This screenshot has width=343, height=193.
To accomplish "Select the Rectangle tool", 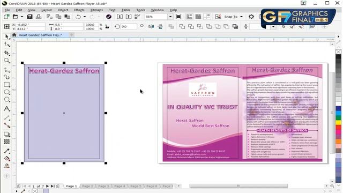I will tap(7, 85).
